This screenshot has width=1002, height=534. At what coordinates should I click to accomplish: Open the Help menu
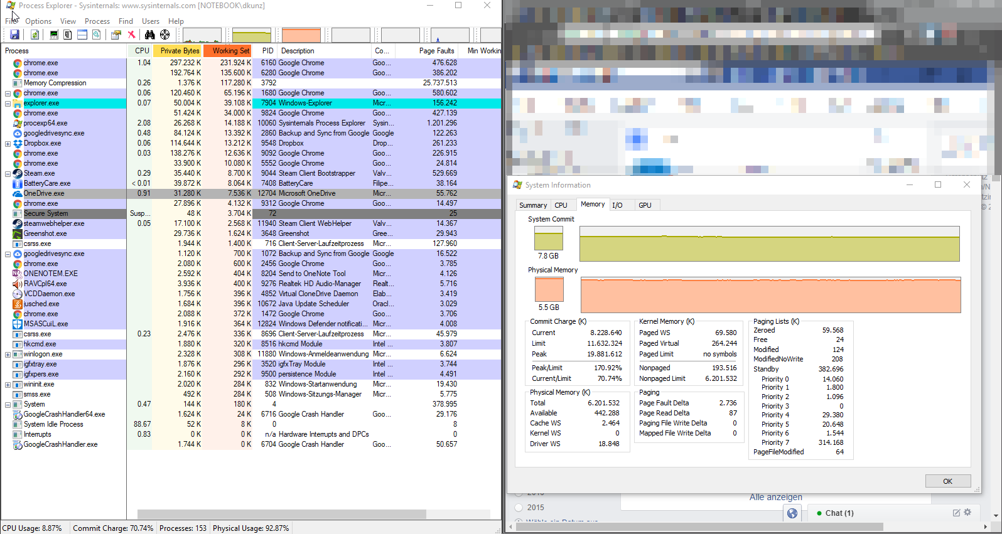coord(176,21)
